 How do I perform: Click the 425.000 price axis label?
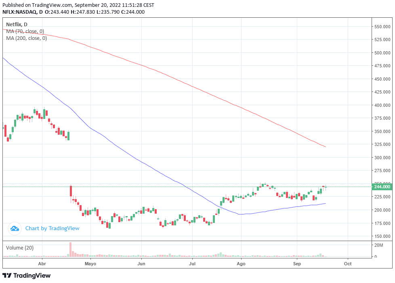pyautogui.click(x=382, y=92)
